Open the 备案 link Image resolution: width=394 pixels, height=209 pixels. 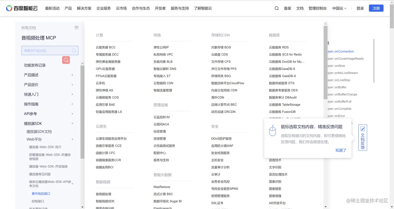pos(288,8)
